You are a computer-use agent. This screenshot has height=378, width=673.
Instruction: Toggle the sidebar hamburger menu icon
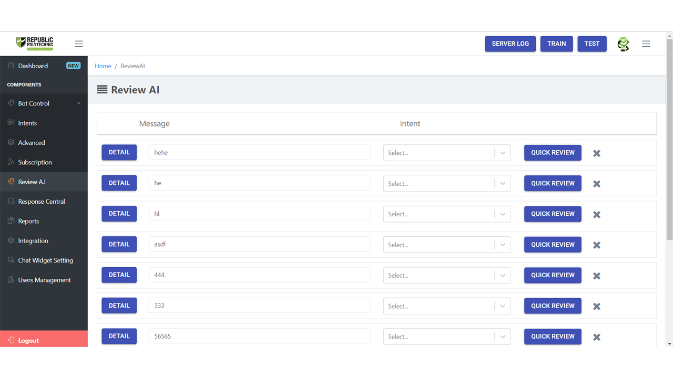point(79,44)
